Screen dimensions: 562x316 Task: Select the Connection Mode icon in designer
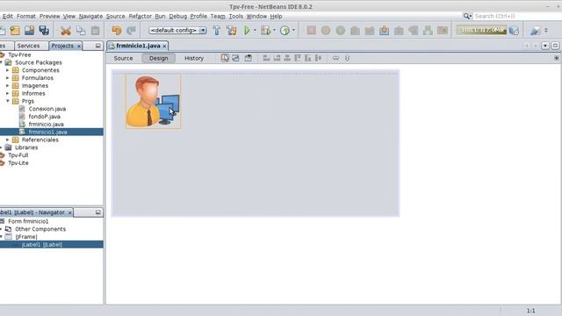point(235,58)
